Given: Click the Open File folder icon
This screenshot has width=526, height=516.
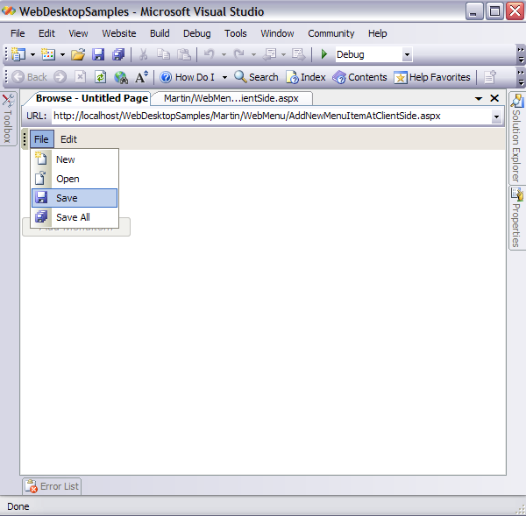Looking at the screenshot, I should (x=78, y=54).
